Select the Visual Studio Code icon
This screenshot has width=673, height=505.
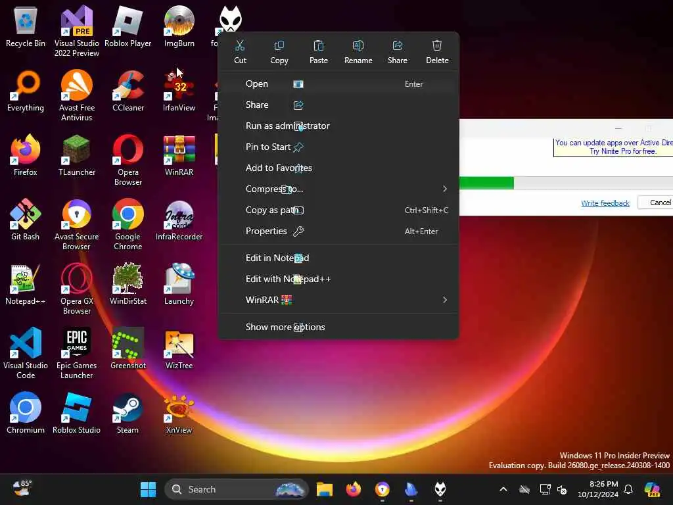click(26, 353)
